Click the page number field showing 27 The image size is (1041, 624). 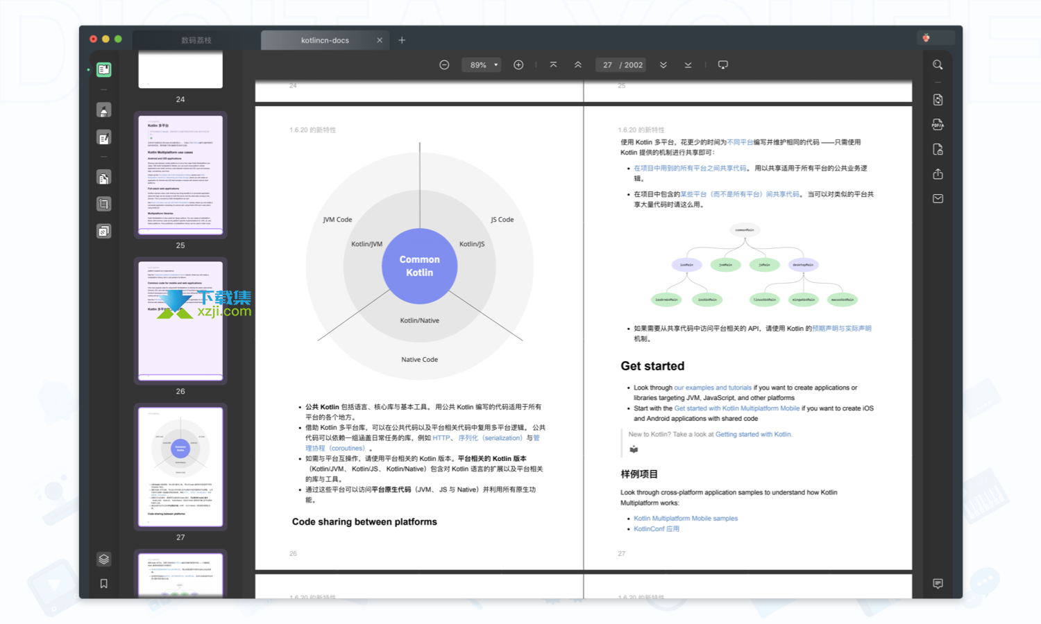[x=607, y=64]
